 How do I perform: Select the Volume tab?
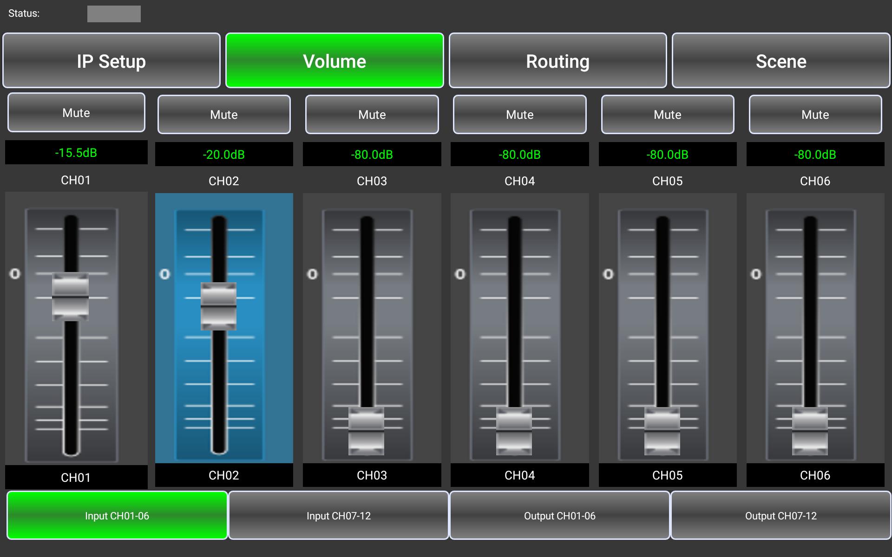tap(334, 60)
